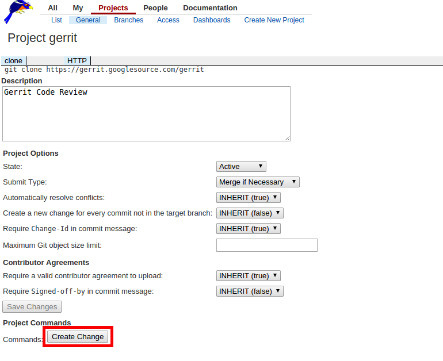
Task: Open Require Change-Id dropdown
Action: pos(248,229)
